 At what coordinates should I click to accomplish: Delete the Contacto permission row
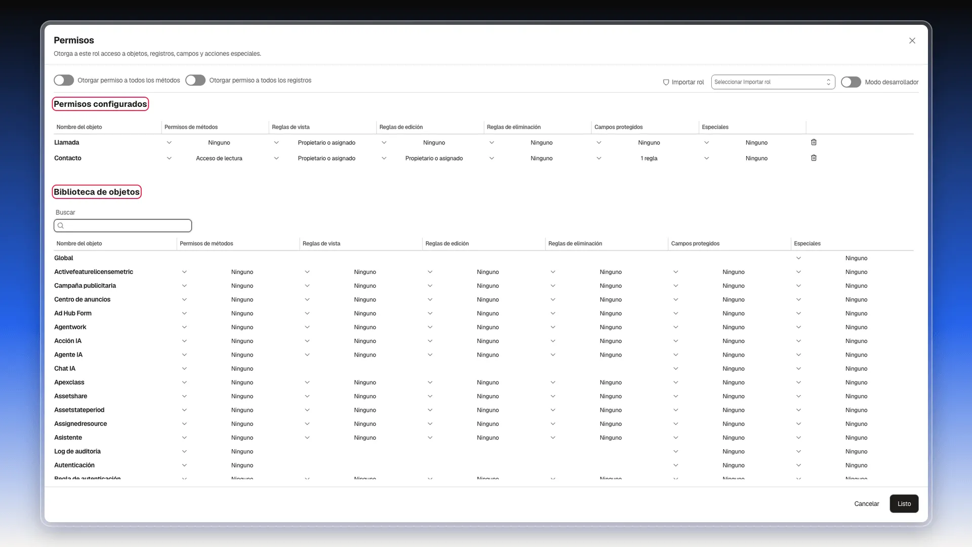pos(814,158)
